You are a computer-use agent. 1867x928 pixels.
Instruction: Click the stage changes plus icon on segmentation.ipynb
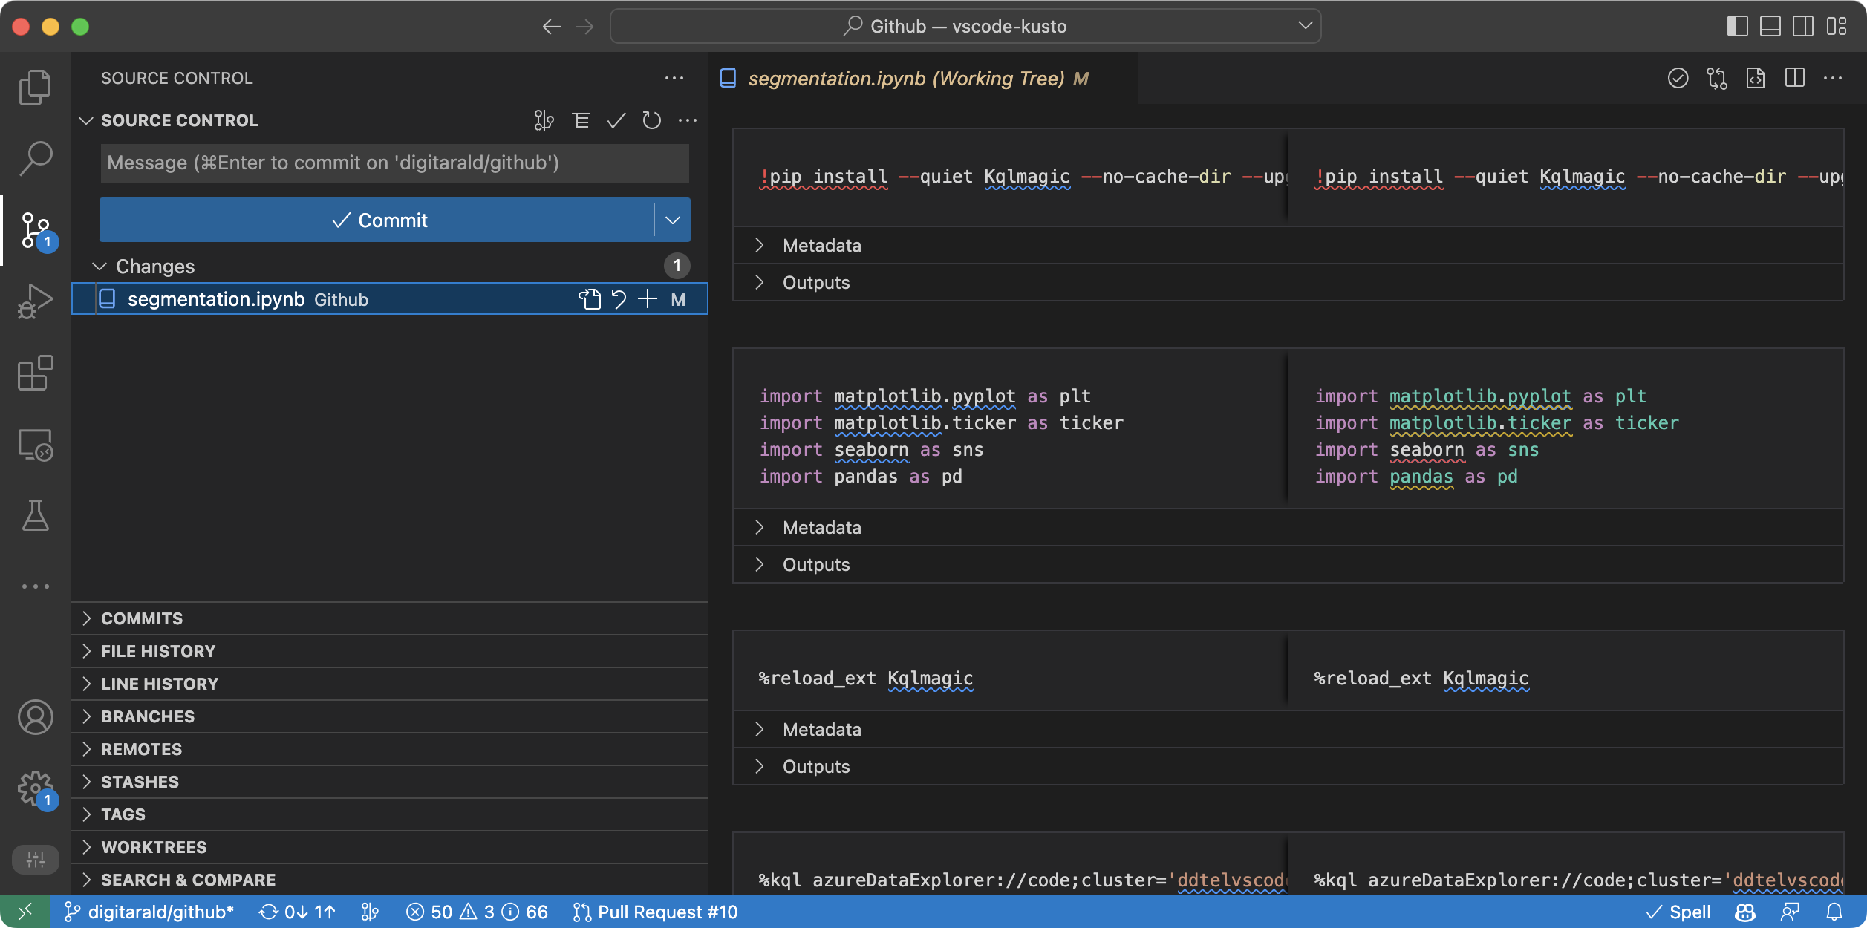tap(647, 299)
